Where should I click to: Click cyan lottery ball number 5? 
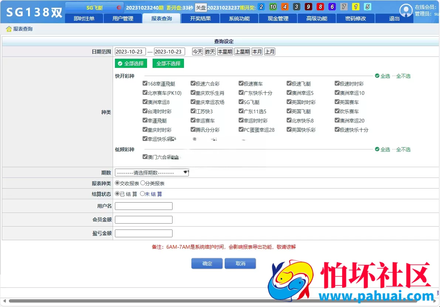pos(367,7)
